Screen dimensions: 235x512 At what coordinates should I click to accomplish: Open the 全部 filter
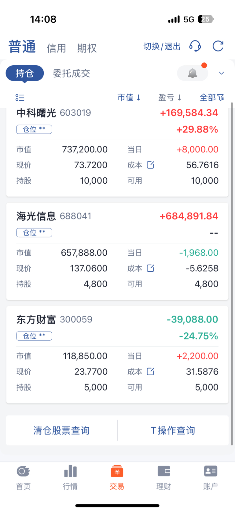[x=212, y=97]
